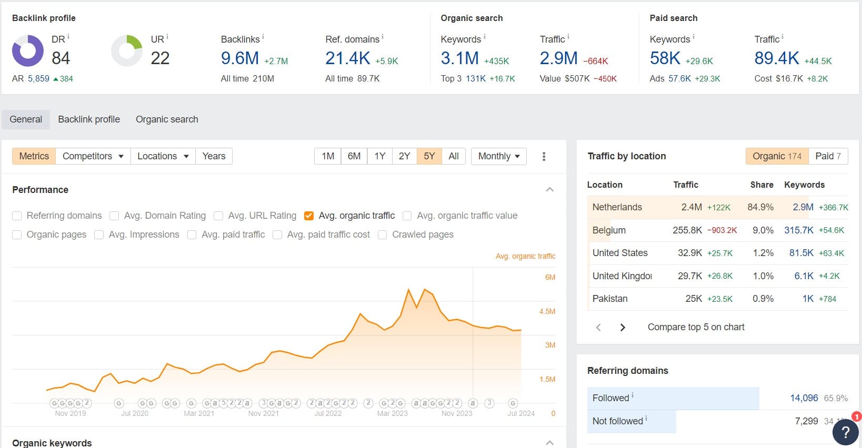Viewport: 862px width, 448px height.
Task: Click the Google update marker near Jul 2024
Action: click(x=513, y=403)
